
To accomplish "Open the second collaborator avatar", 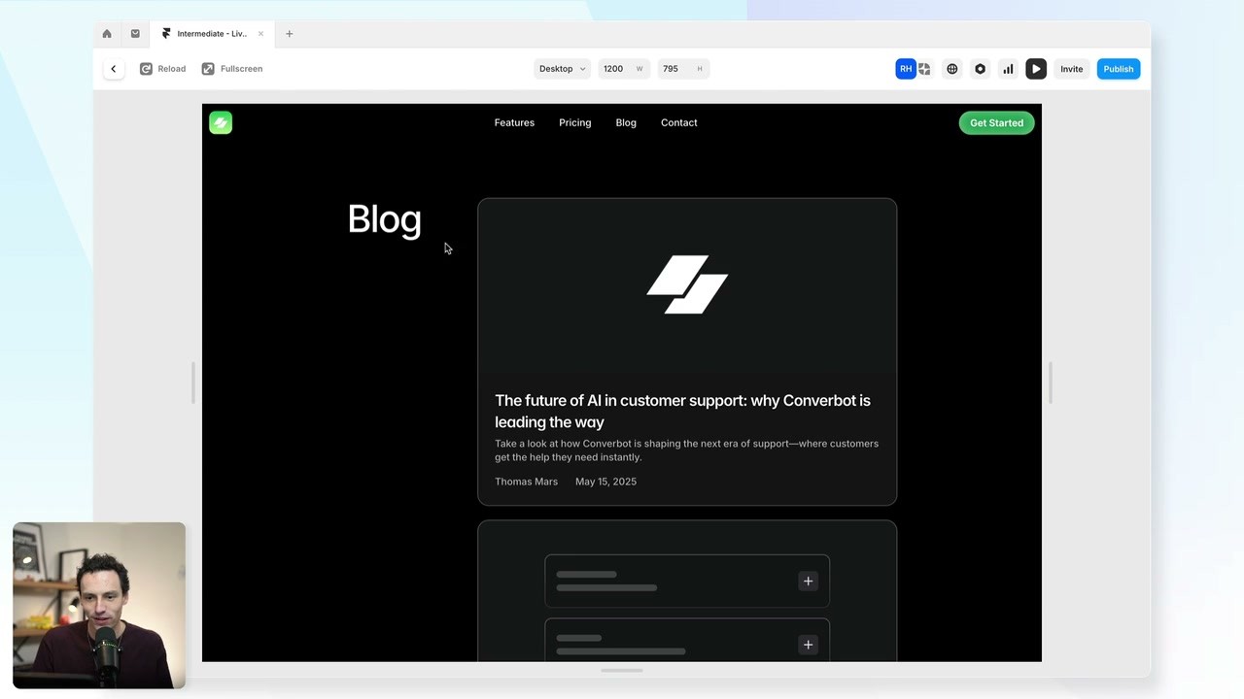I will 924,69.
